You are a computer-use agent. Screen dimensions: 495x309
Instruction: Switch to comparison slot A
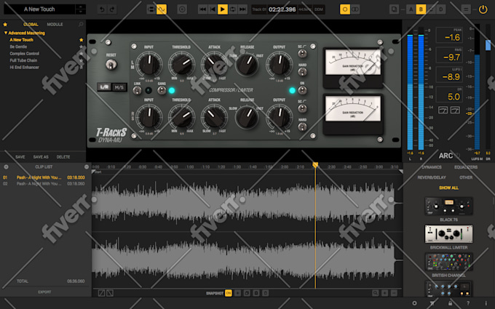411,9
